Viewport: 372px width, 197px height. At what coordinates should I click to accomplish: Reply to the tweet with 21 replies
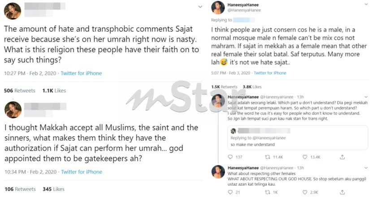pyautogui.click(x=230, y=192)
